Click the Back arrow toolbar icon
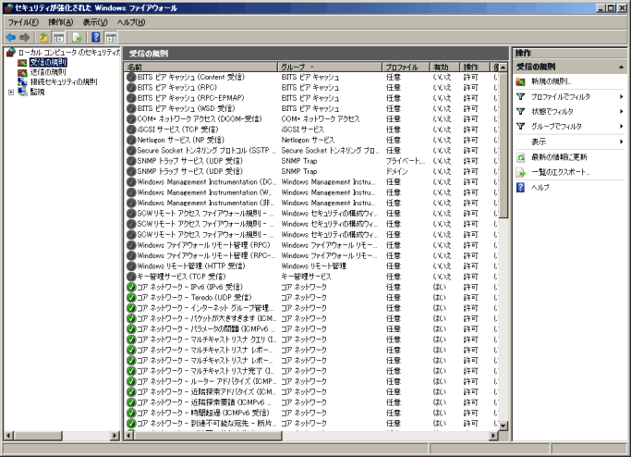Image resolution: width=631 pixels, height=457 pixels. tap(11, 37)
